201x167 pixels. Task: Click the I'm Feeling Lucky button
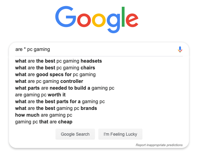coord(120,134)
